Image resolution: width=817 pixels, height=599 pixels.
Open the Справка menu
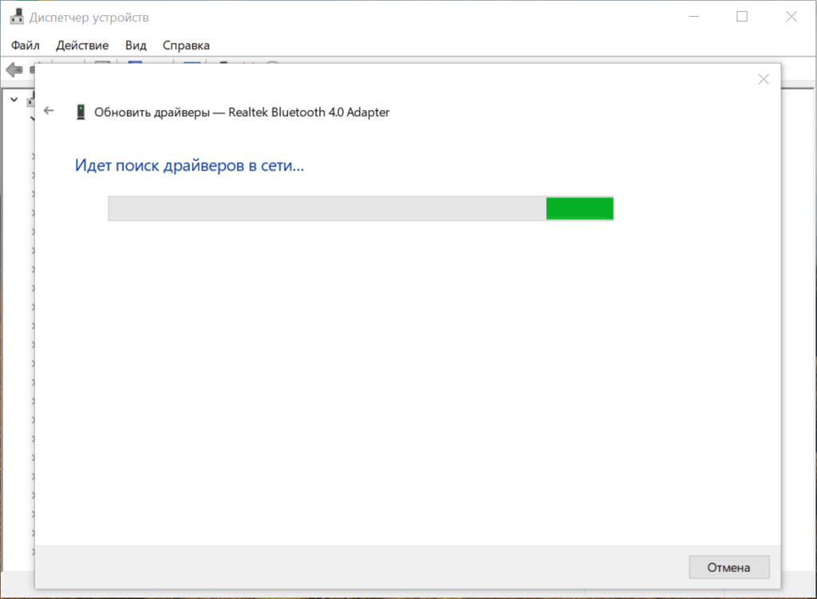186,45
